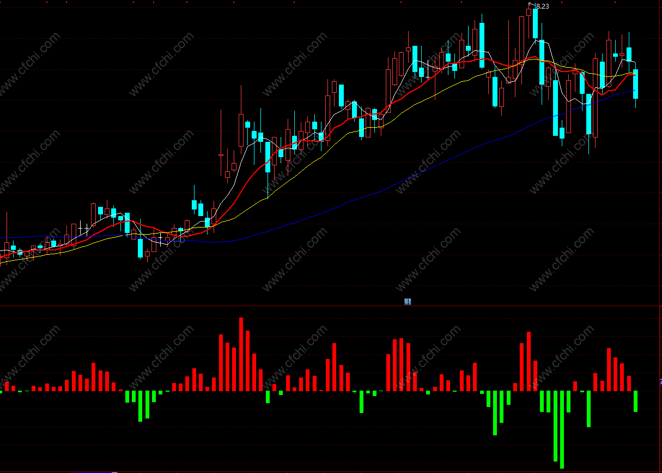Screen dimensions: 662x473
Task: Open the 财 financial info marker
Action: (x=408, y=302)
